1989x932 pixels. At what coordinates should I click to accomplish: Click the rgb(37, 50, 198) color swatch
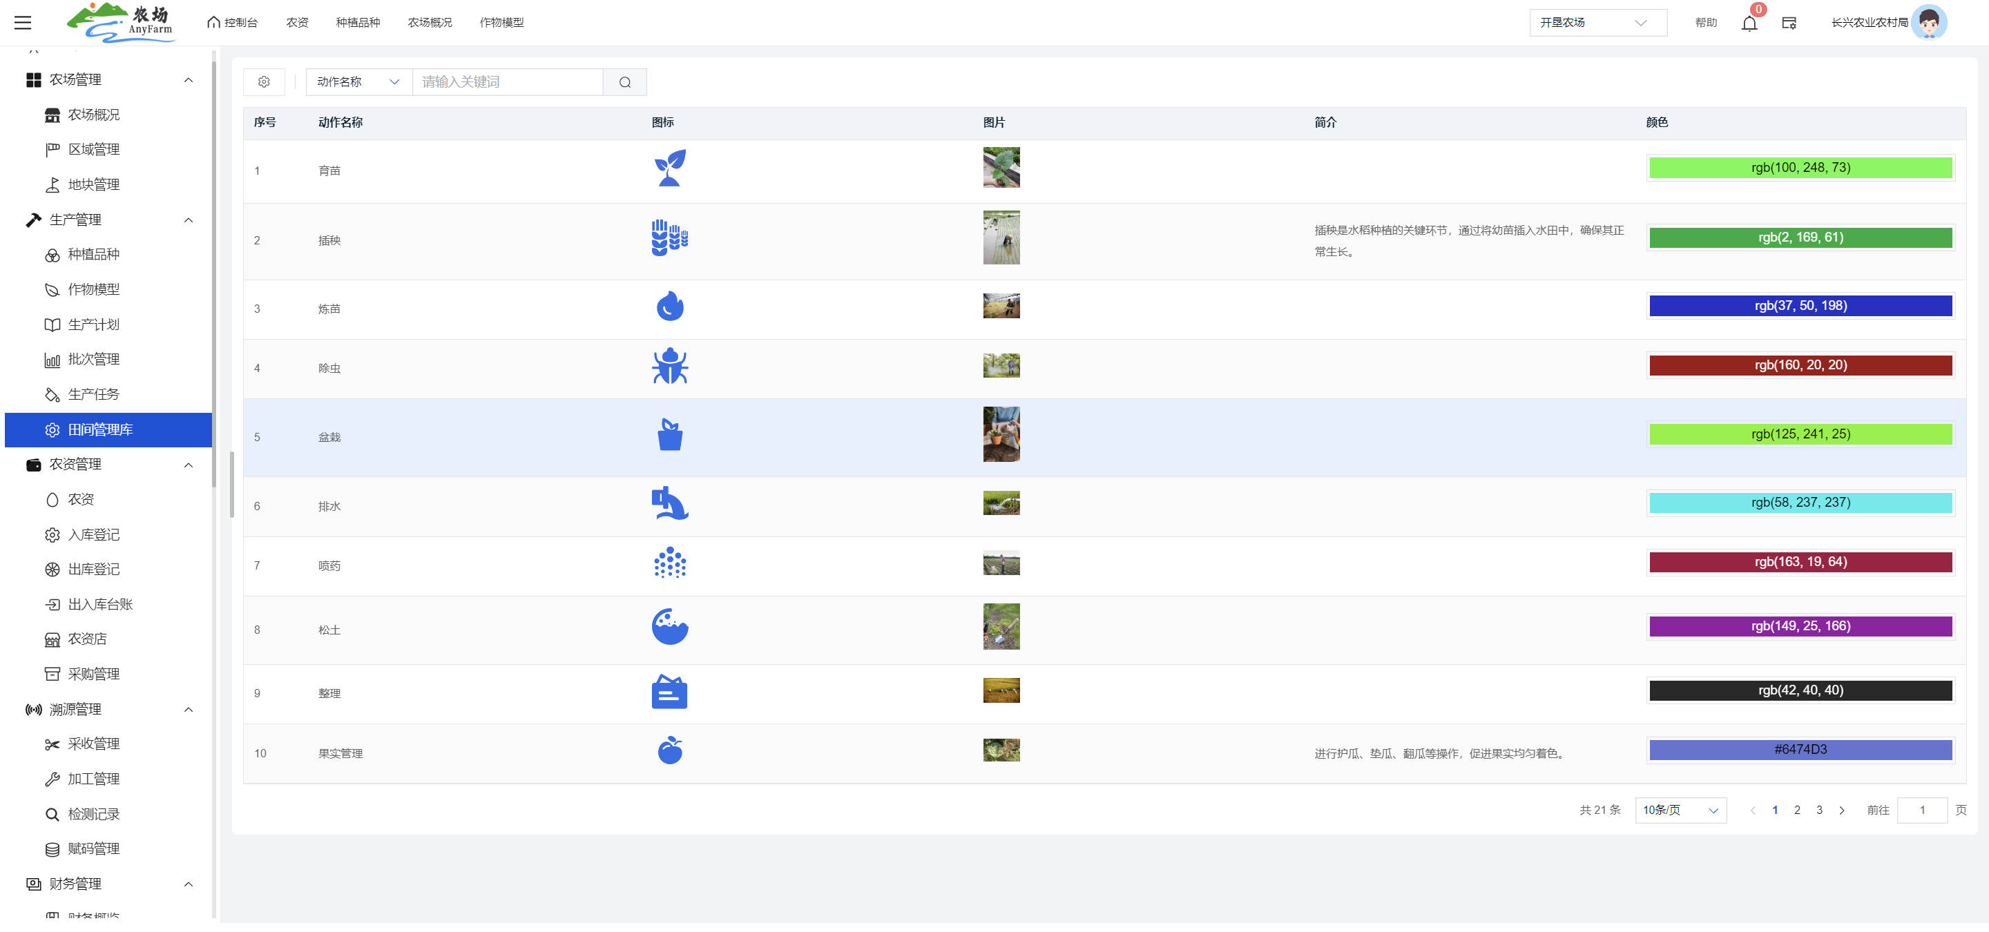[x=1800, y=306]
